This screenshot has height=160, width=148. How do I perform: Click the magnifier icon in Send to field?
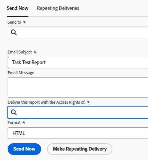click(x=14, y=32)
